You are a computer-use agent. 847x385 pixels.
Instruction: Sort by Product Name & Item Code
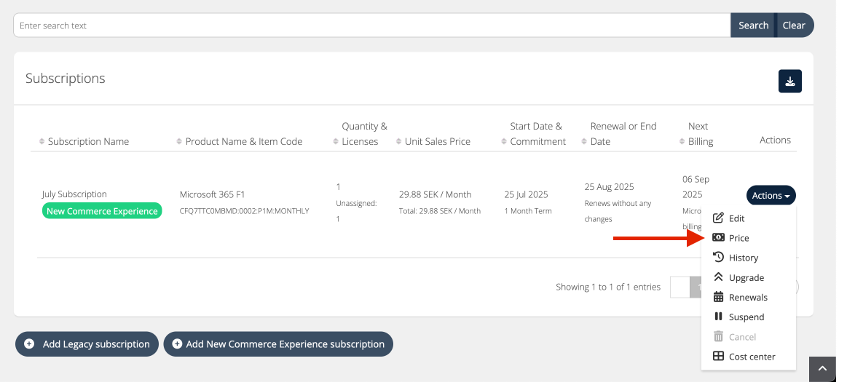(243, 141)
